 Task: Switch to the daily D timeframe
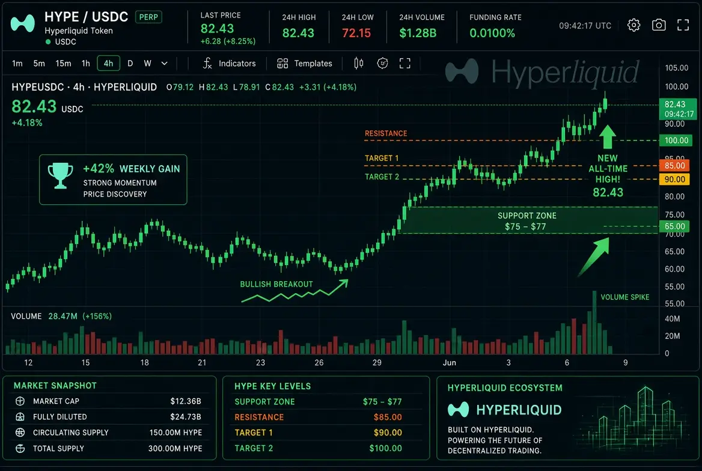click(x=130, y=64)
